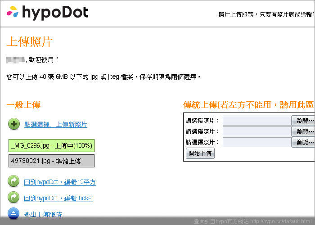
Task: Click the text about 40 張 6MB limit
Action: pyautogui.click(x=103, y=77)
